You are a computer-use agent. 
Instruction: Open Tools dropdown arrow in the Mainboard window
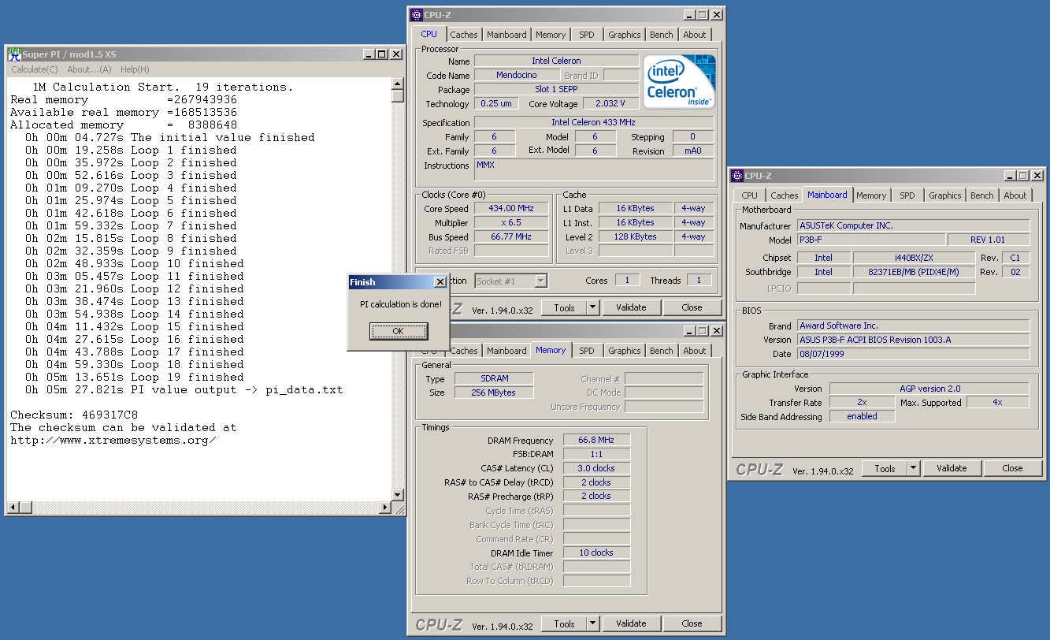tap(913, 468)
